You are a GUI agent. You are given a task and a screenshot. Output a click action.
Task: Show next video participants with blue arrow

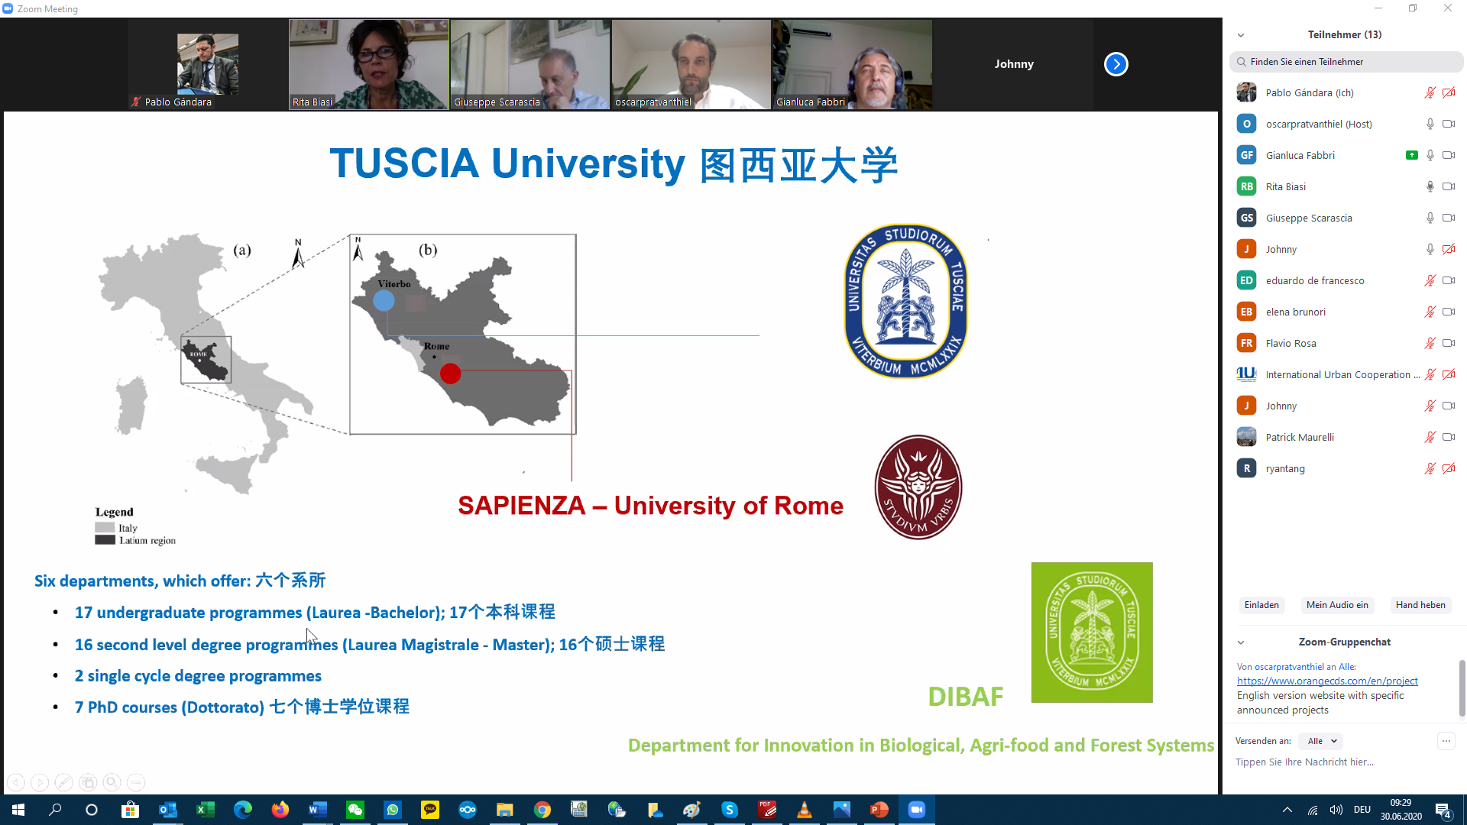1116,64
